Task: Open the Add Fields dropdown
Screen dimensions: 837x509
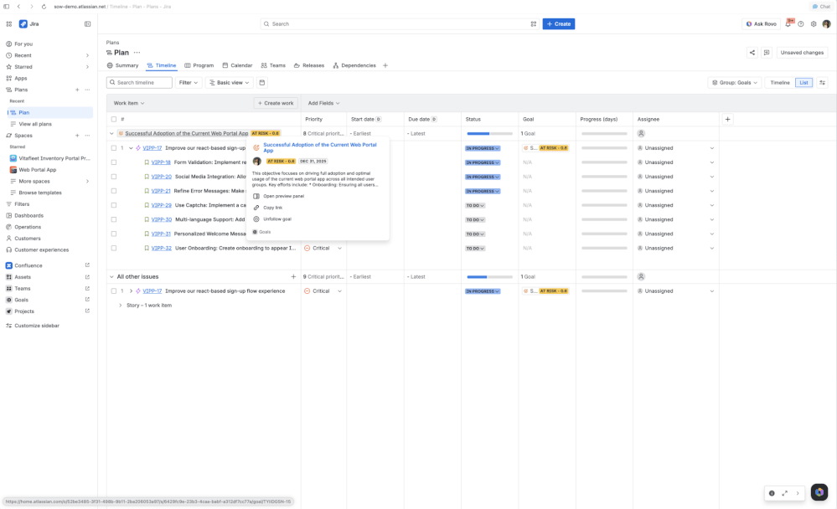Action: point(323,103)
